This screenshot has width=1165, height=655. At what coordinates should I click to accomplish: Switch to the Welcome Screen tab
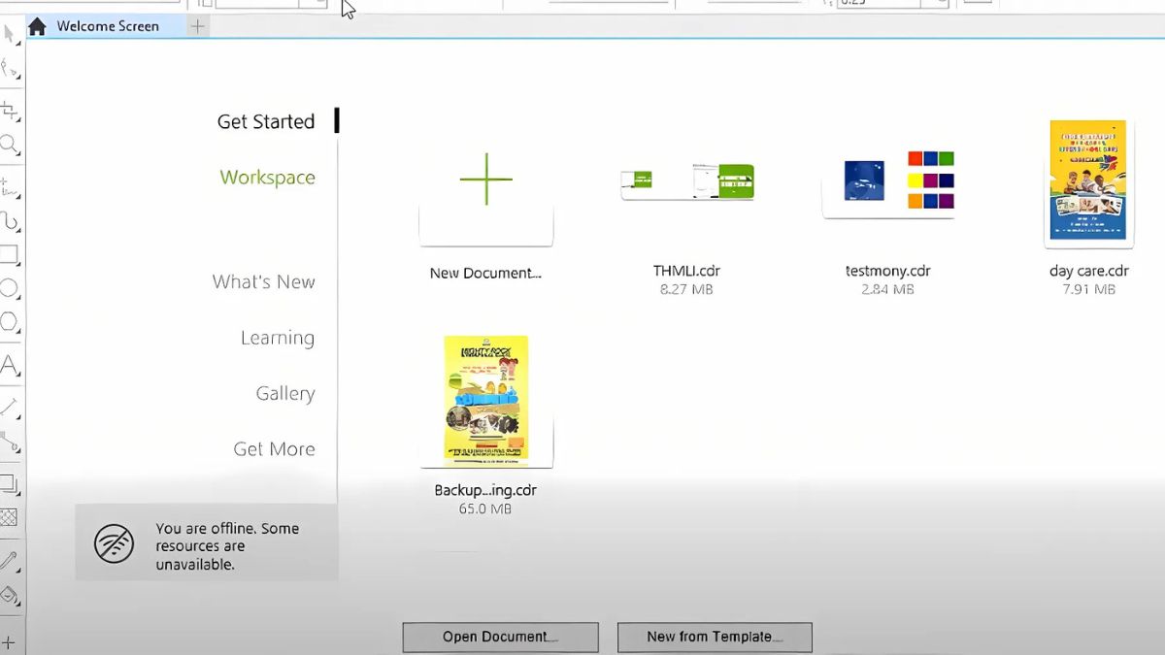[107, 26]
